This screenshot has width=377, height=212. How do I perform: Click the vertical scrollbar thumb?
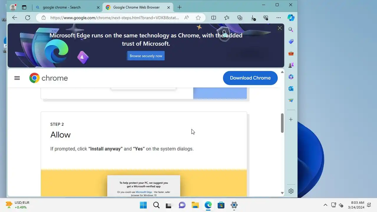[282, 123]
